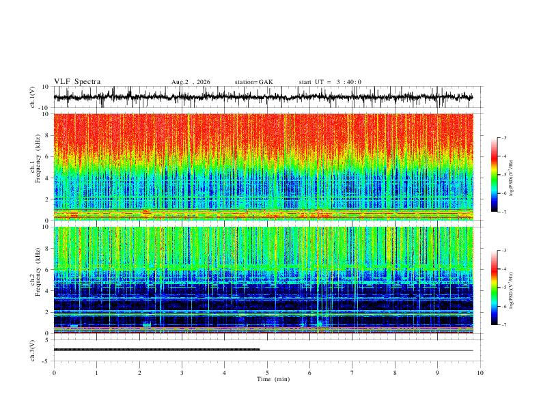Click the "Time (min)" x-axis label
The height and width of the screenshot is (418, 541).
pyautogui.click(x=273, y=379)
